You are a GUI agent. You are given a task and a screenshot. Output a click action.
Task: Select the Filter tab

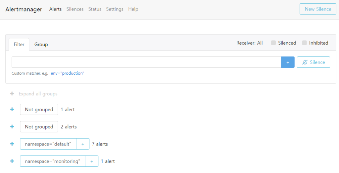19,45
